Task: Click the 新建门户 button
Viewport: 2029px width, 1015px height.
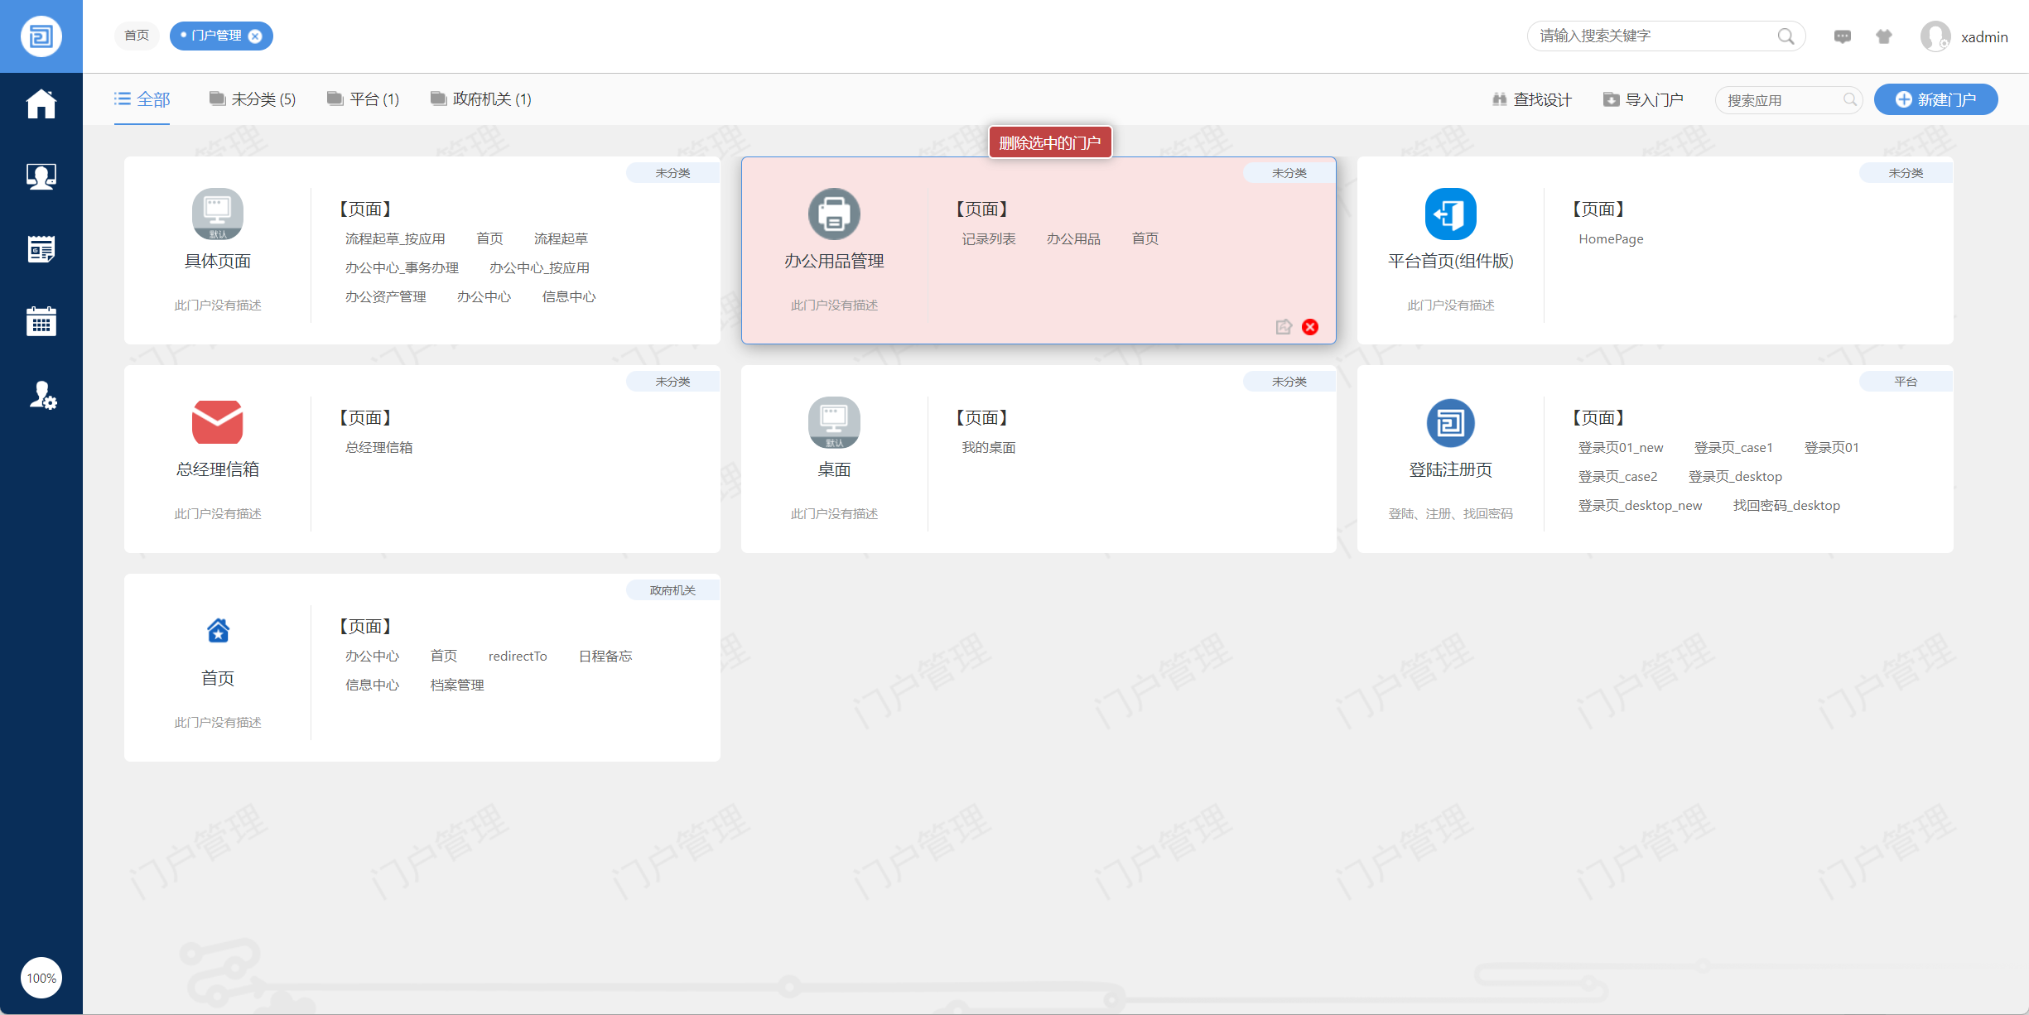Action: pos(1935,99)
